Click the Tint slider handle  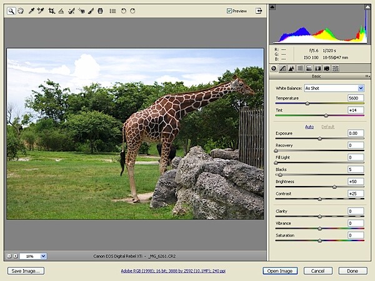pyautogui.click(x=326, y=116)
